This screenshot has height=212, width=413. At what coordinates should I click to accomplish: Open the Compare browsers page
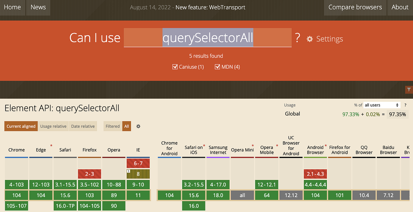point(355,7)
